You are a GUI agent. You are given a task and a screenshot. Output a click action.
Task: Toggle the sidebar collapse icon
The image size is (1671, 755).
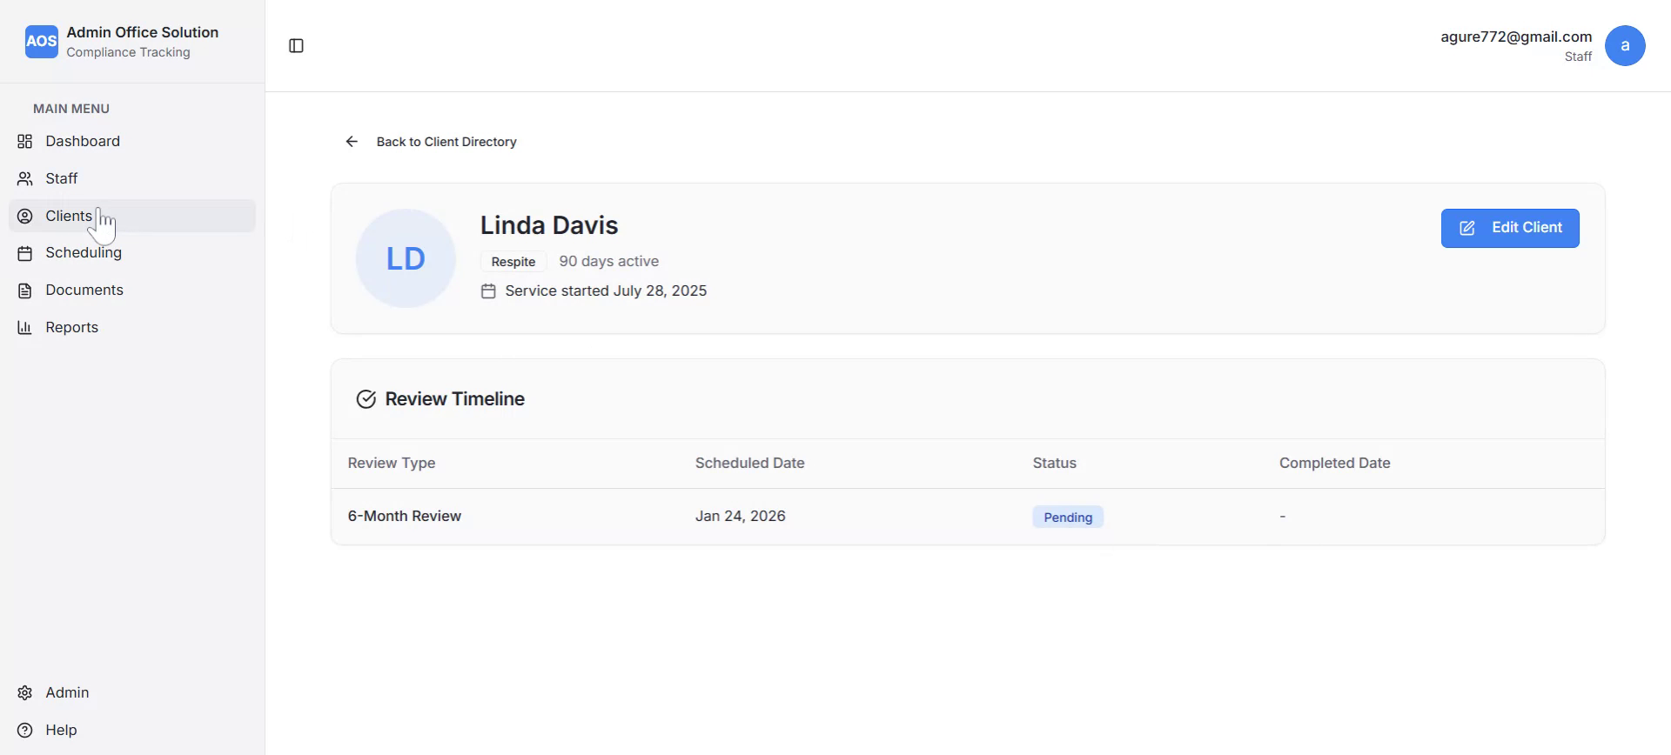coord(296,46)
